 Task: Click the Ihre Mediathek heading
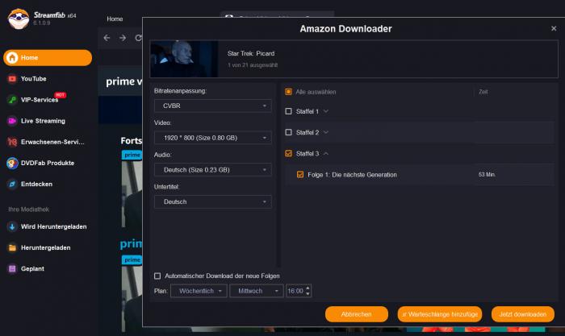[x=29, y=209]
